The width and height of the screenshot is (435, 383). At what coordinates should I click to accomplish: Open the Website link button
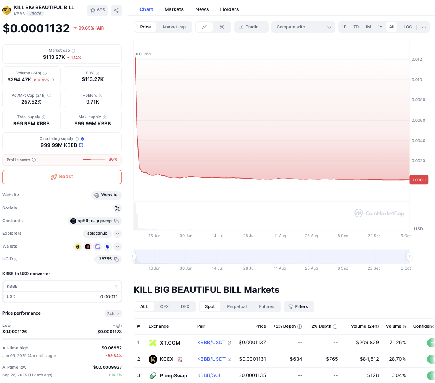pos(106,195)
